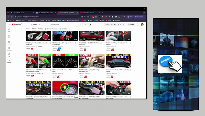Open options for the 11 Diesel Secrets video
This screenshot has width=205, height=116.
point(77,70)
